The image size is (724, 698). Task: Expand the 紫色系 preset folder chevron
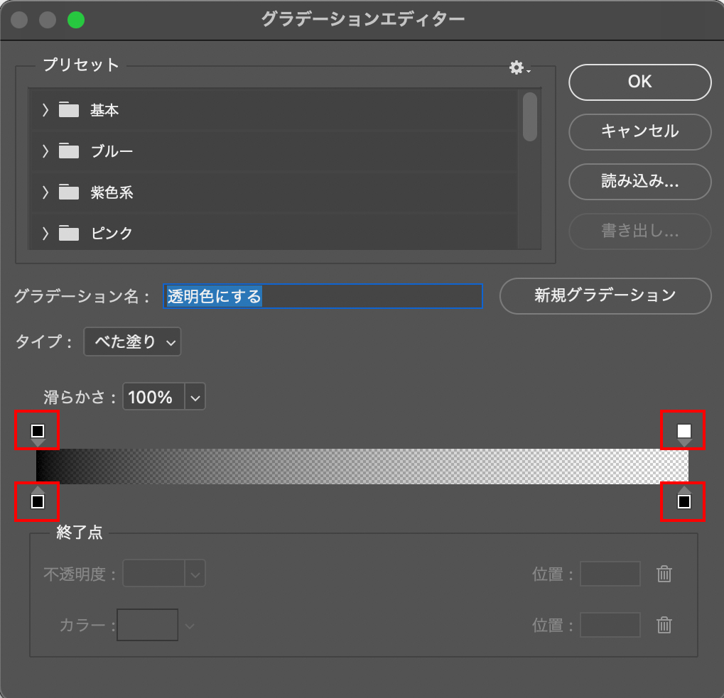45,192
